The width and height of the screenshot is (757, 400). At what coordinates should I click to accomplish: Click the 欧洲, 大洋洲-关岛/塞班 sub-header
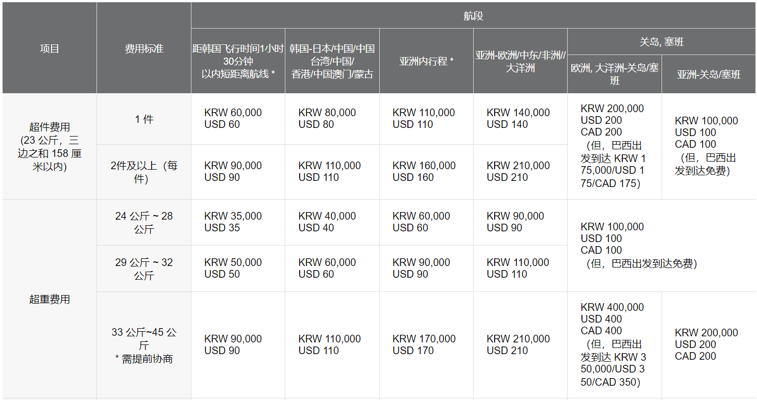point(615,74)
